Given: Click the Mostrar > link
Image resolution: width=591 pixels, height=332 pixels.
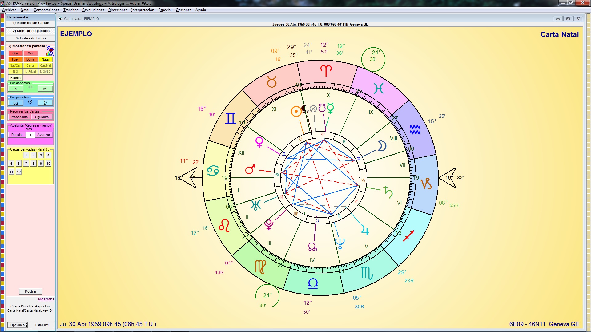Looking at the screenshot, I should coord(46,299).
